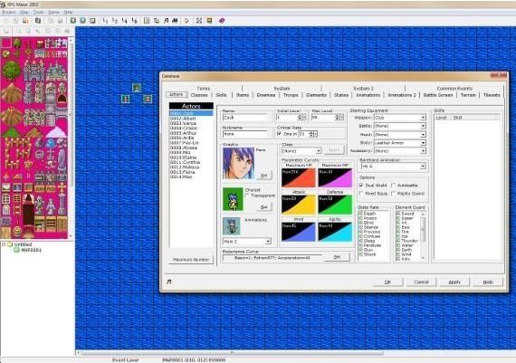Click the Set button beside the face graphic
The height and width of the screenshot is (363, 516).
[264, 176]
